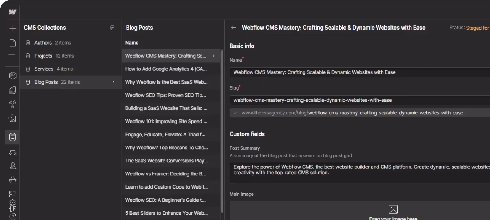
Task: Open the Variables panel
Action: 13,90
